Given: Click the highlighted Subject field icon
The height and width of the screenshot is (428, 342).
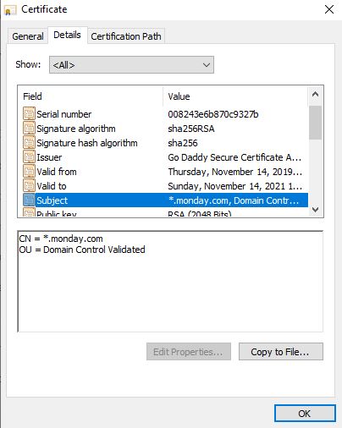Looking at the screenshot, I should point(29,200).
